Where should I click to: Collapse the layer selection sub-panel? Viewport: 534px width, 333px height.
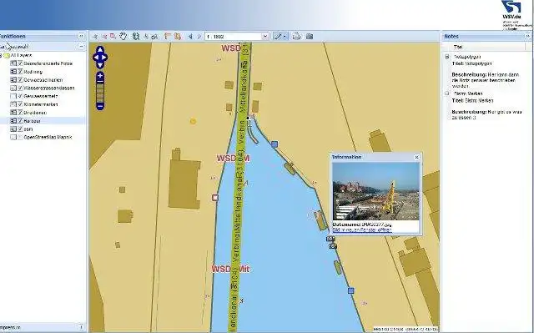click(x=81, y=46)
